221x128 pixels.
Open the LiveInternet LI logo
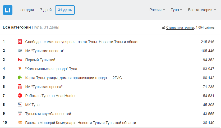coord(8,10)
